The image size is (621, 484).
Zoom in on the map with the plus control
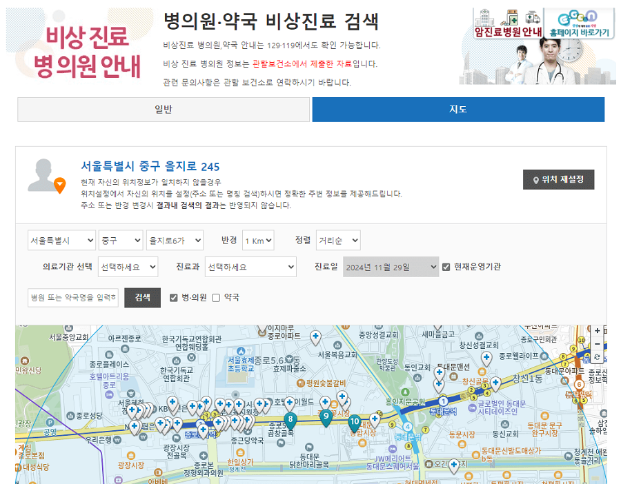[x=597, y=331]
